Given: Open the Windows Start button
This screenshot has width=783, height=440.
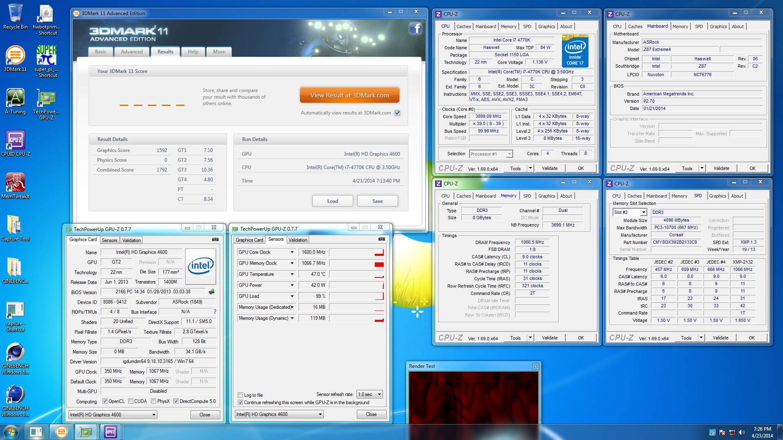Looking at the screenshot, I should pyautogui.click(x=11, y=431).
